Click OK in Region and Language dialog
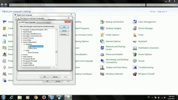Viewport: 178px width, 100px height. pyautogui.click(x=47, y=81)
